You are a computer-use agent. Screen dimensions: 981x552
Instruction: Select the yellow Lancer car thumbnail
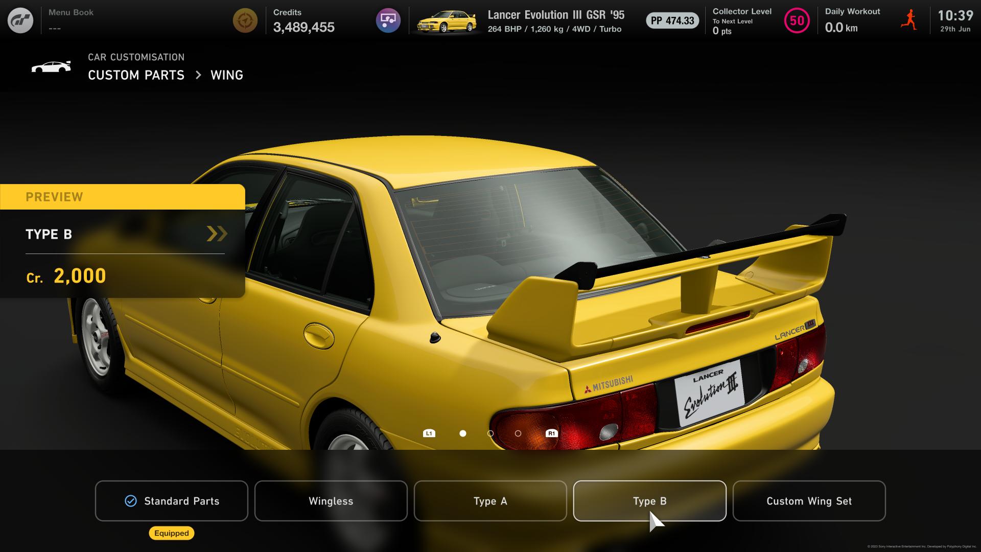(x=447, y=22)
